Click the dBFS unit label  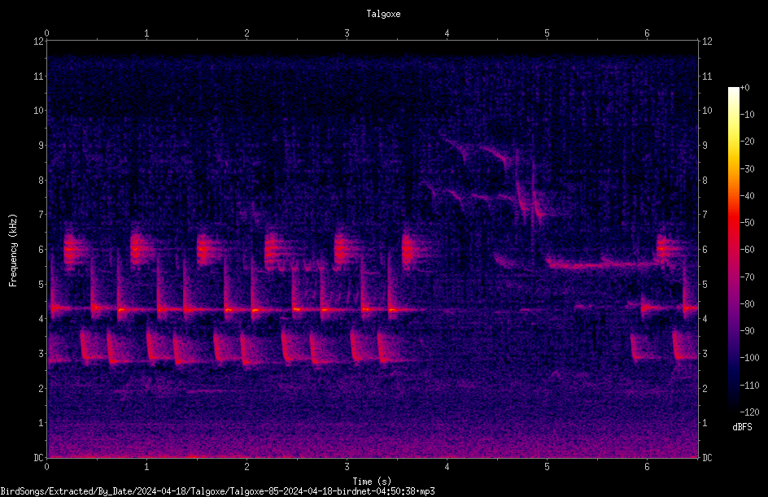[742, 427]
